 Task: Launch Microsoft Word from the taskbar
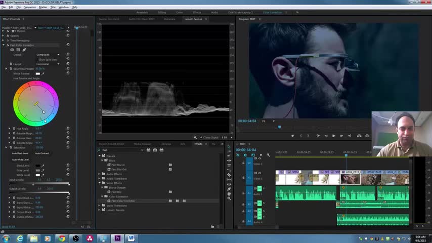132,238
